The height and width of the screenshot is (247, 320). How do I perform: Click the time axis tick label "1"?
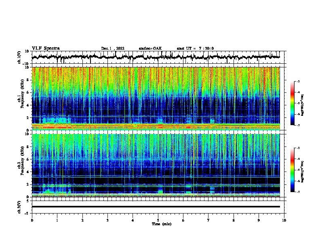pyautogui.click(x=57, y=220)
